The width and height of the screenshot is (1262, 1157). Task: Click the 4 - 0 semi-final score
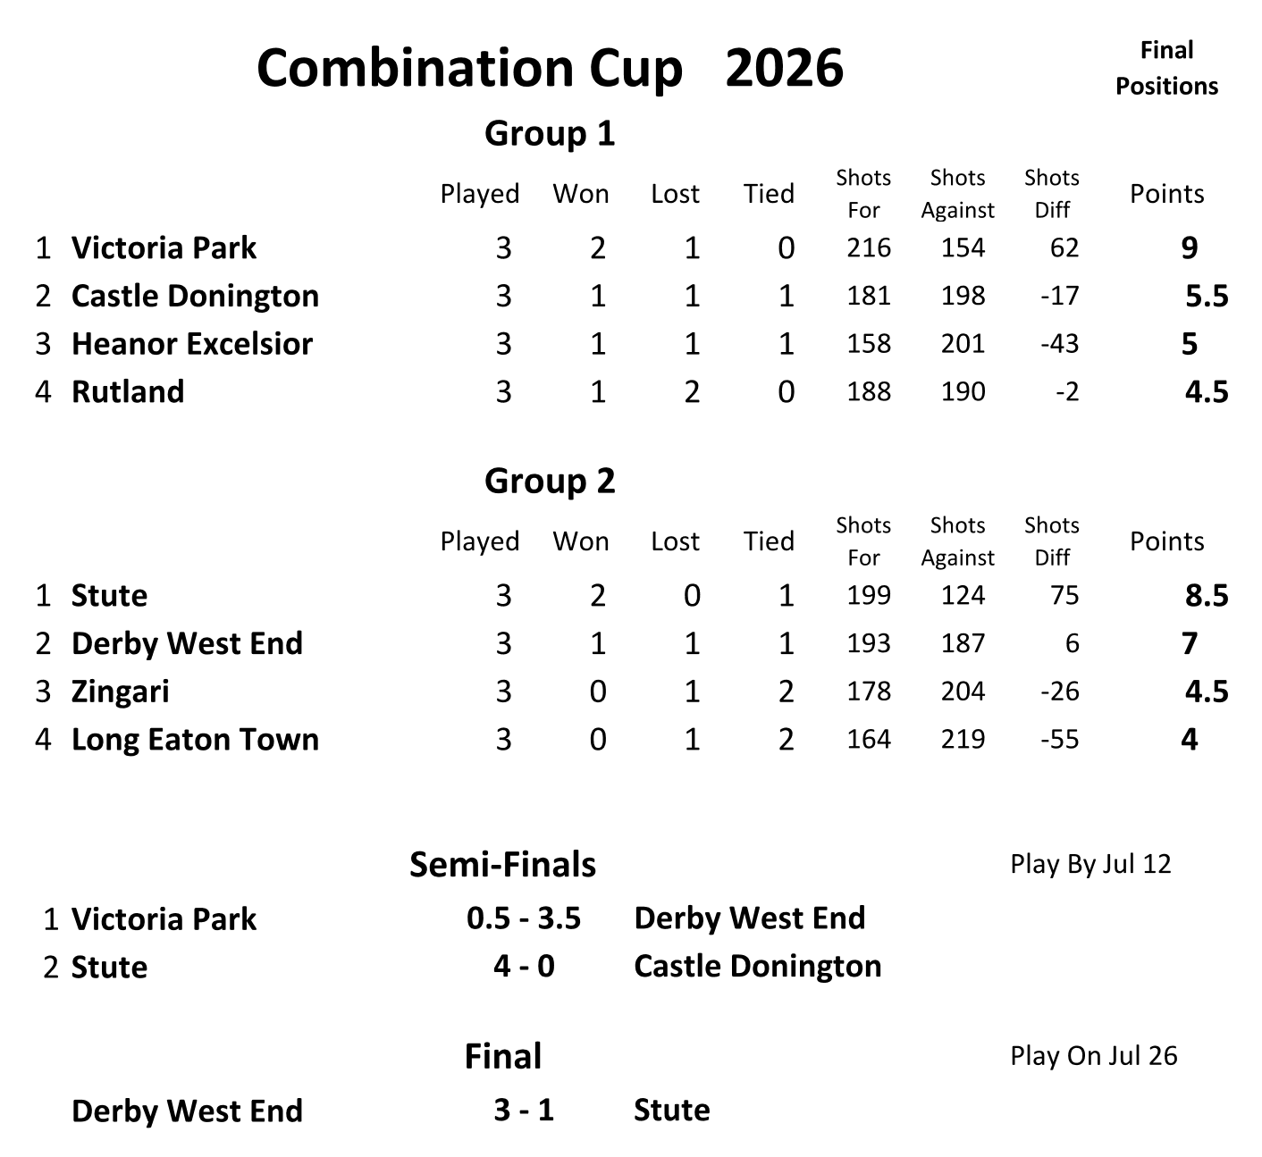tap(524, 967)
